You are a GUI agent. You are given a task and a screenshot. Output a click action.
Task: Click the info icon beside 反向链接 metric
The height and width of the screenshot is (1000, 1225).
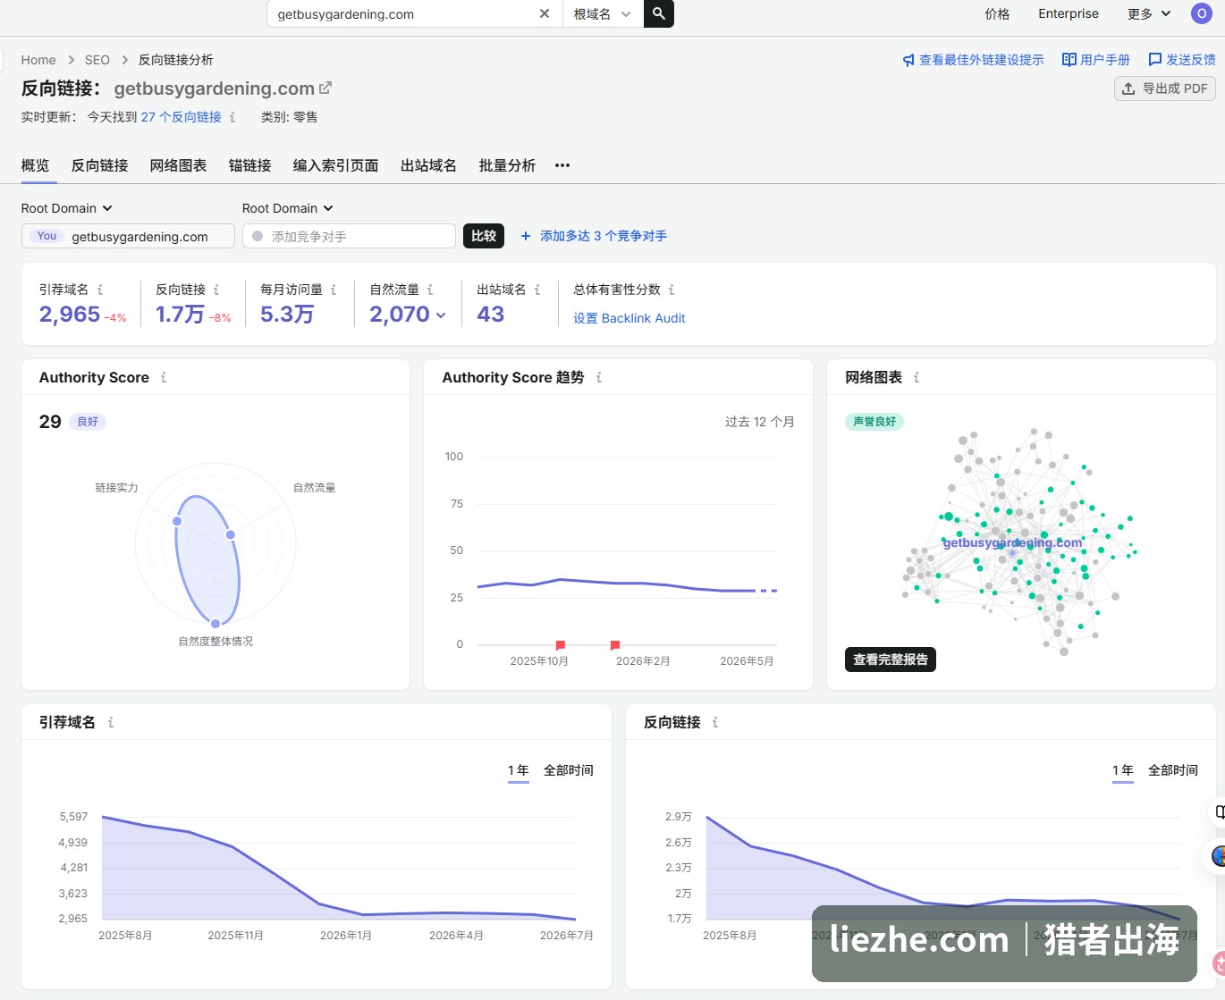pos(216,290)
